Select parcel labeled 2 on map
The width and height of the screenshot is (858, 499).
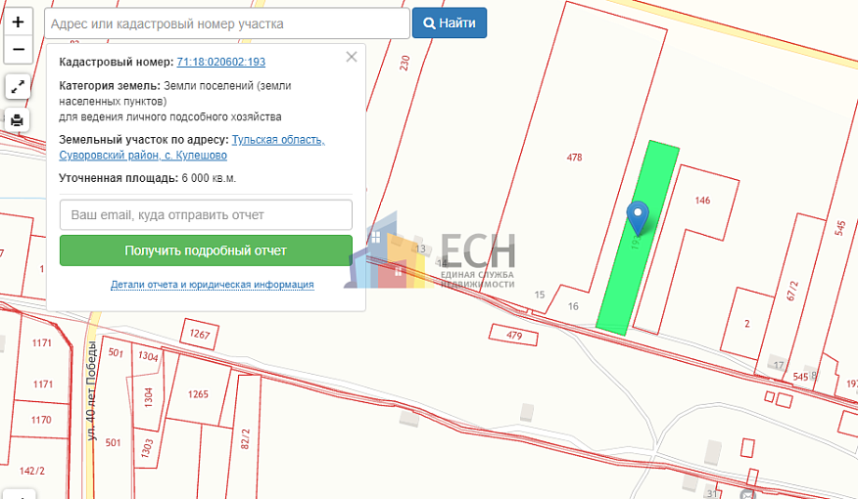tap(747, 324)
